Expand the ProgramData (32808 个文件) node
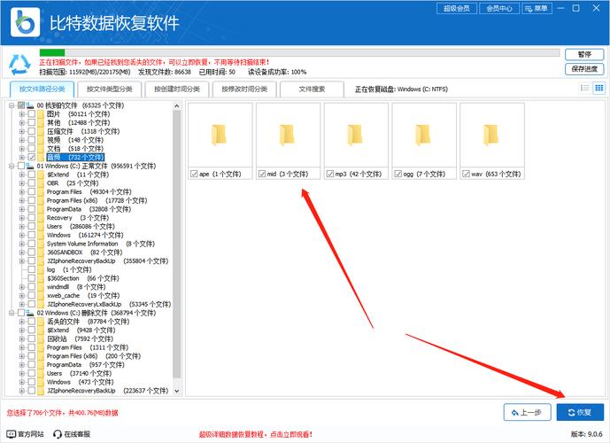This screenshot has height=443, width=610. 22,209
